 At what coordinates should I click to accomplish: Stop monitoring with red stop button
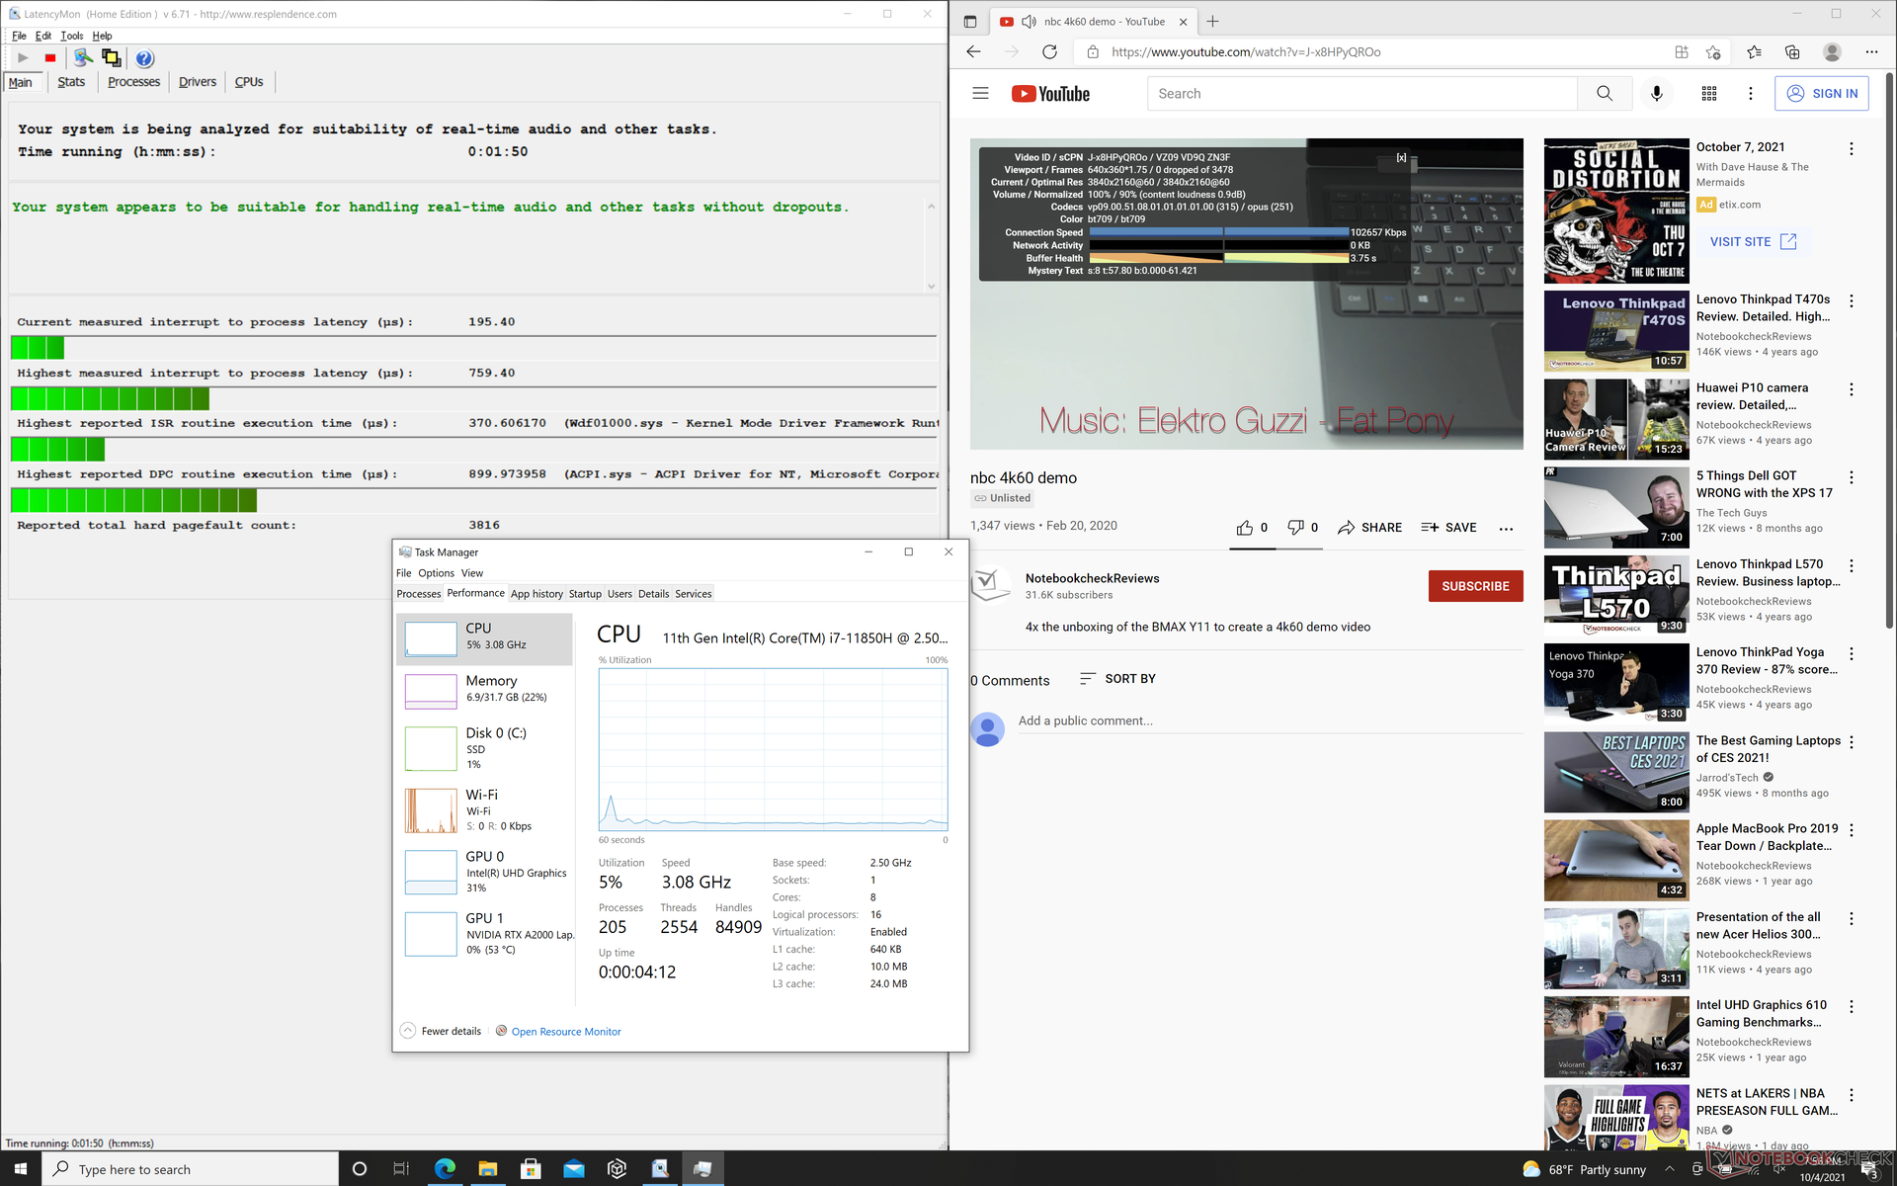[x=50, y=58]
